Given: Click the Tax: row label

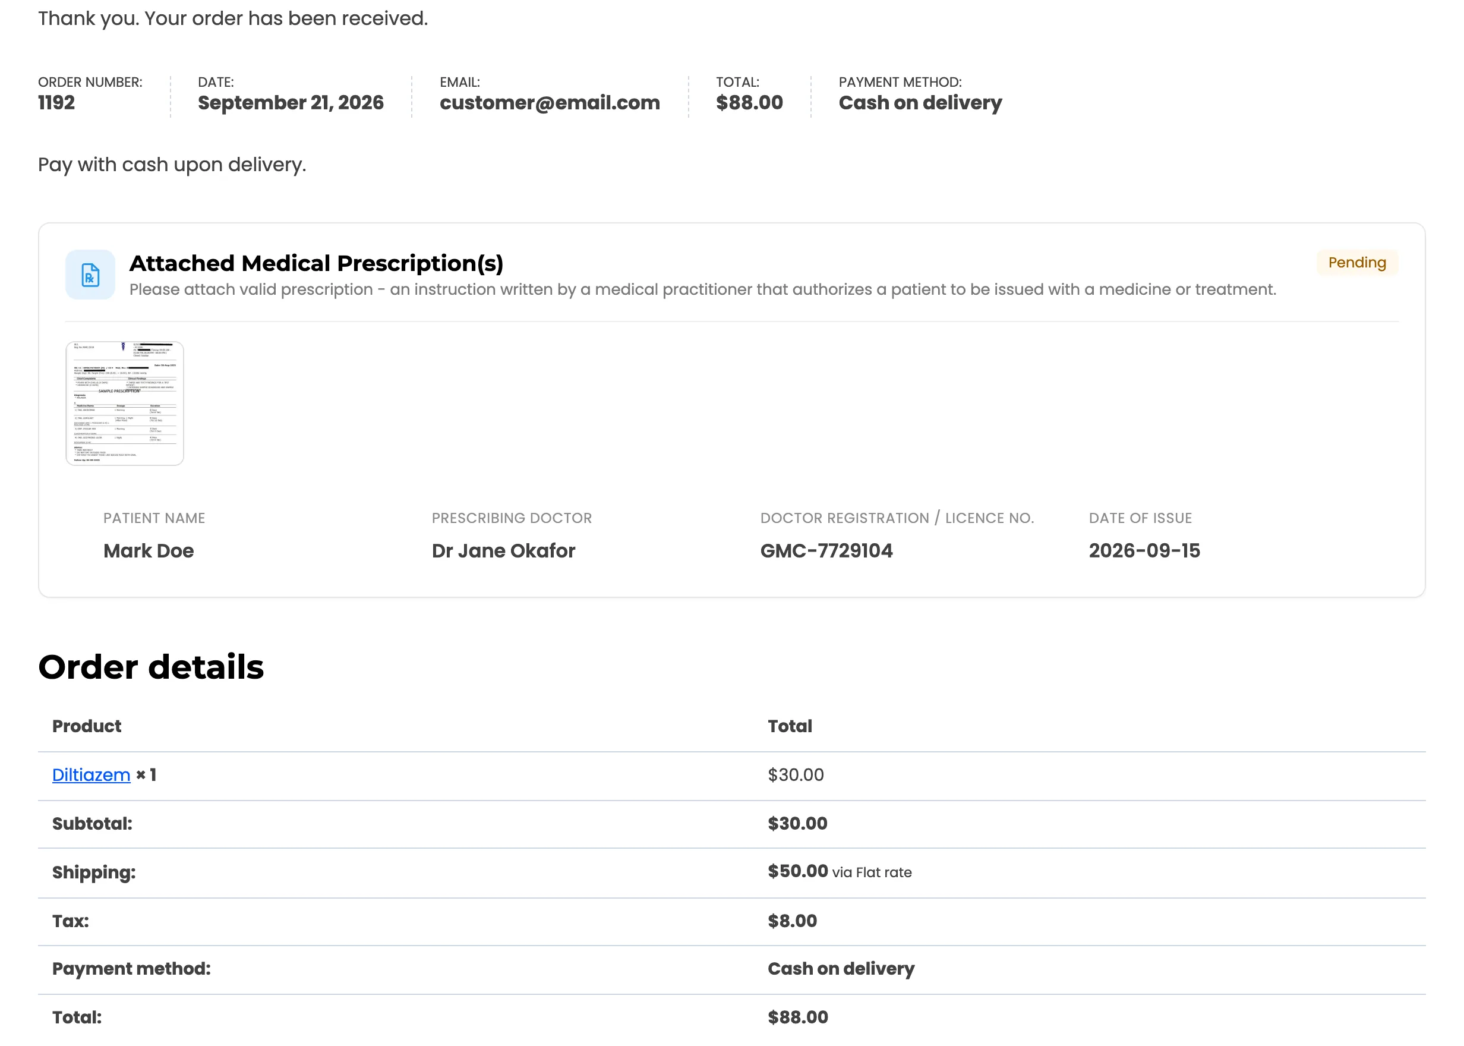Looking at the screenshot, I should coord(71,921).
